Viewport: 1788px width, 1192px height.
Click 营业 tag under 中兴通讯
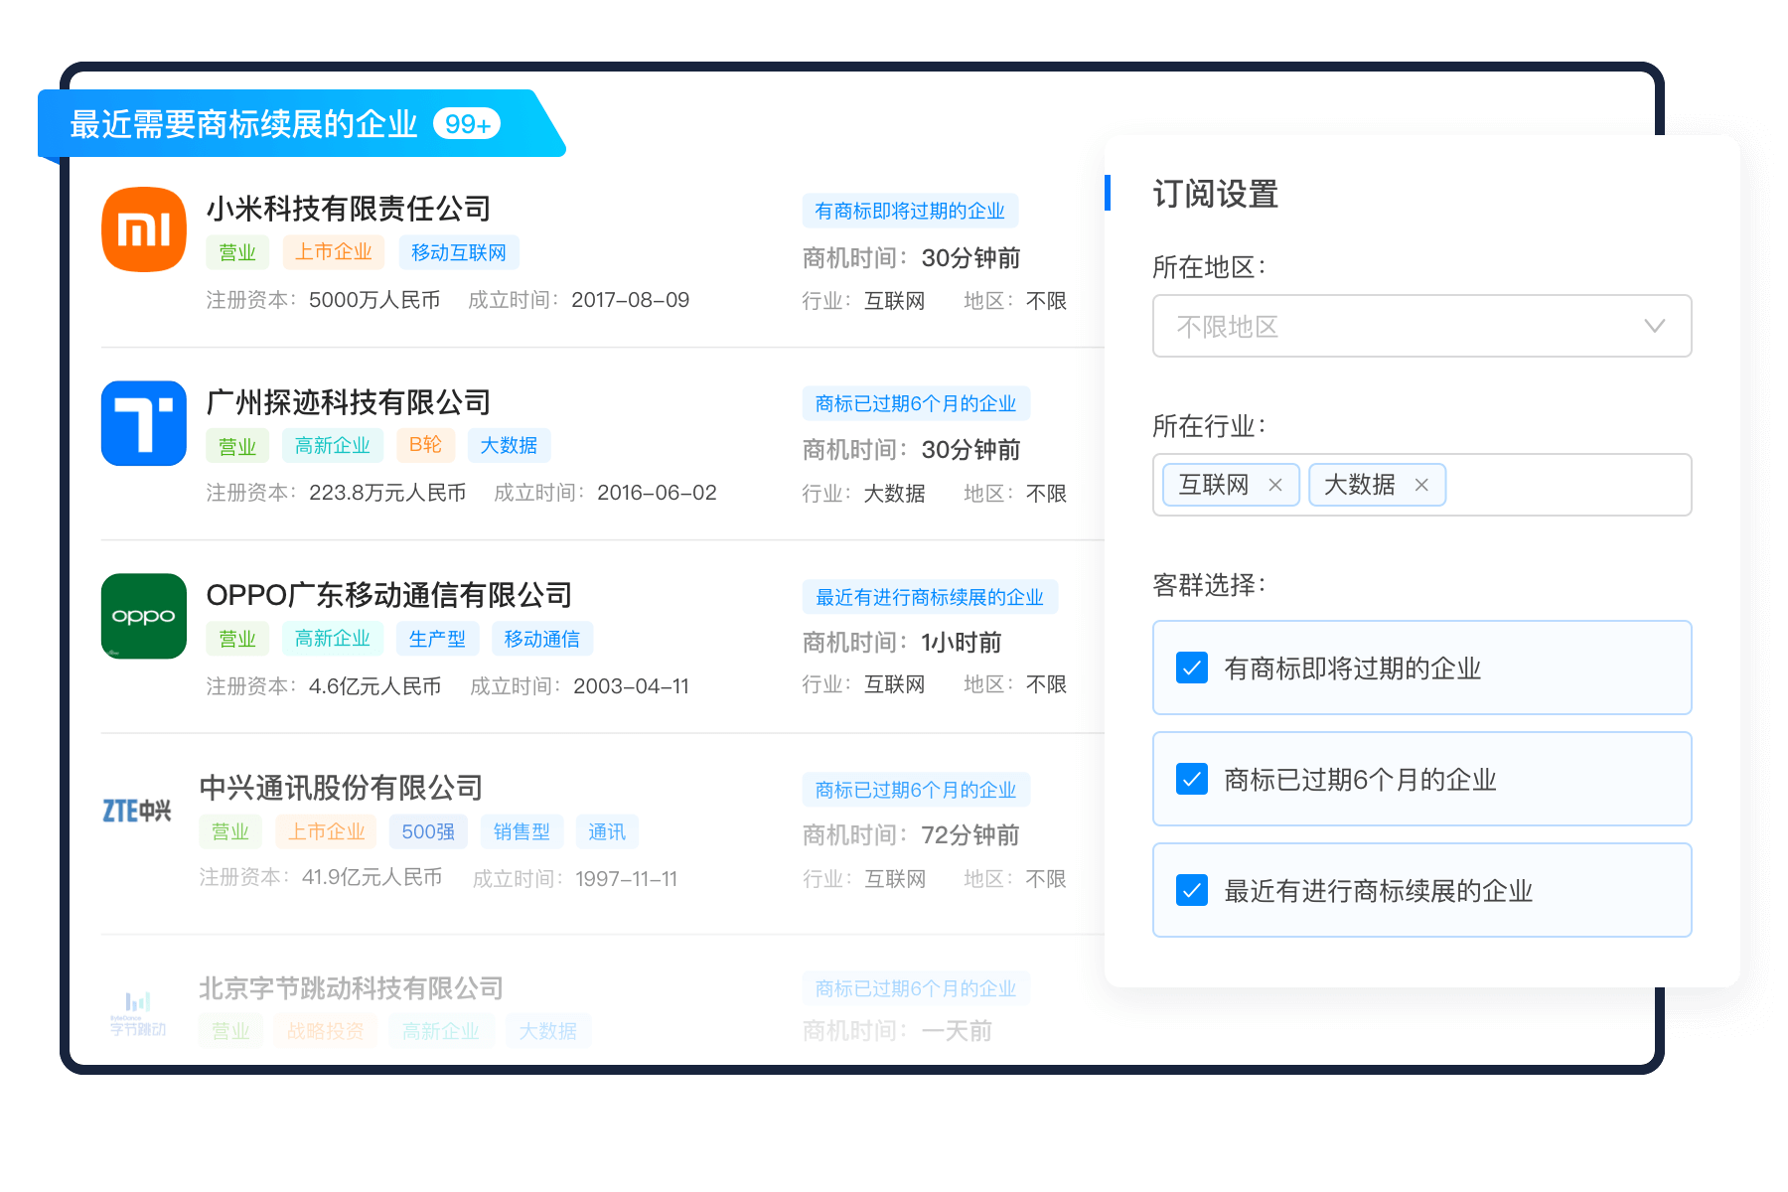(230, 831)
